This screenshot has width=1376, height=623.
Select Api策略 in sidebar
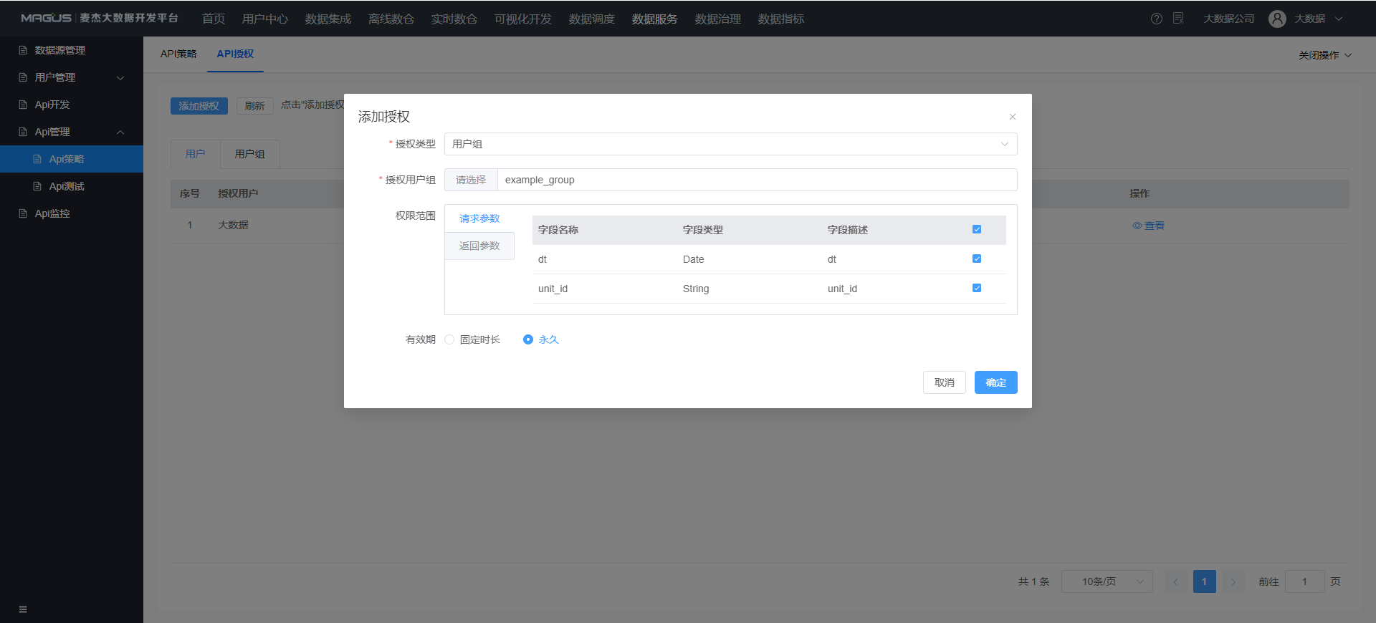pyautogui.click(x=72, y=159)
